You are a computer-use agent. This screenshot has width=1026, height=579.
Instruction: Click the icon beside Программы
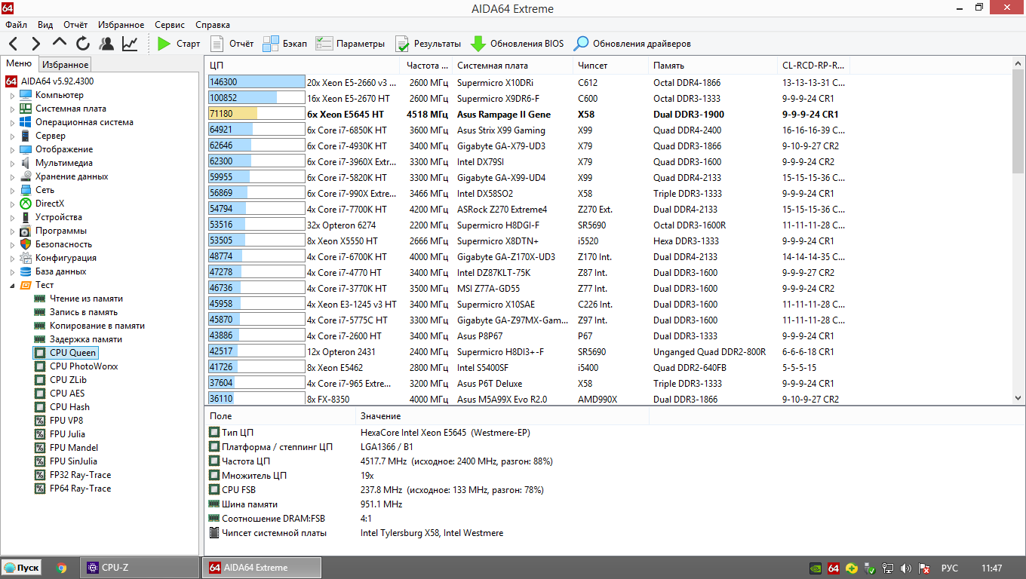coord(26,231)
